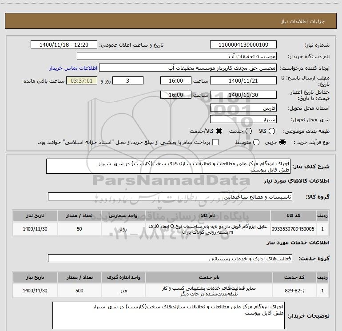Click the متر unit cell
342x331 pixels.
(123, 291)
